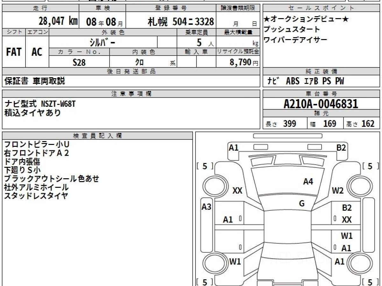Select the A3 mark on the diagram
The height and width of the screenshot is (286, 382).
(x=207, y=207)
